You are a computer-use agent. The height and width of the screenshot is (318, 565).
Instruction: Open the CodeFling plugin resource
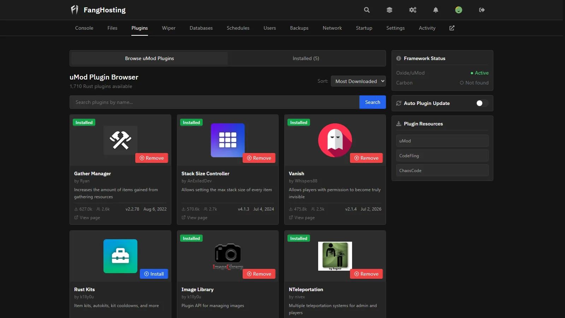442,155
